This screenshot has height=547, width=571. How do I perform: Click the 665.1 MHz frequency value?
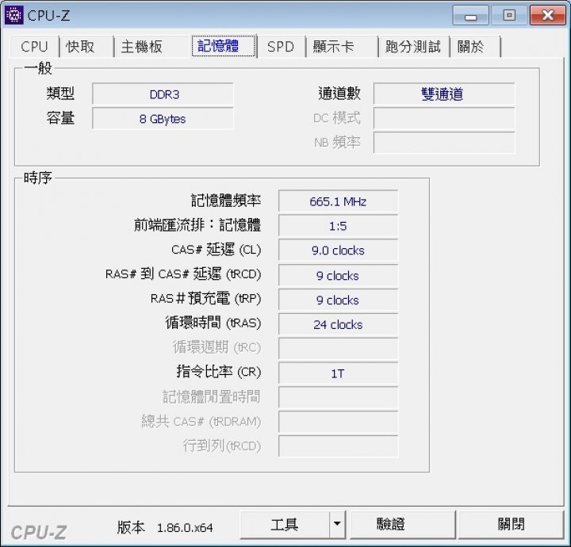tap(338, 201)
